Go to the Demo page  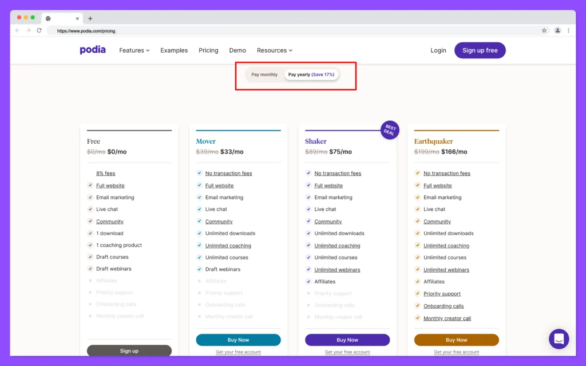pyautogui.click(x=237, y=50)
